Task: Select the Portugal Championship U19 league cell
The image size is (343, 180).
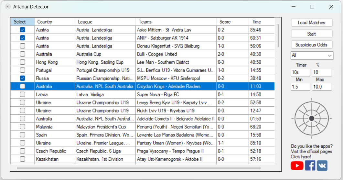Action: coord(105,70)
